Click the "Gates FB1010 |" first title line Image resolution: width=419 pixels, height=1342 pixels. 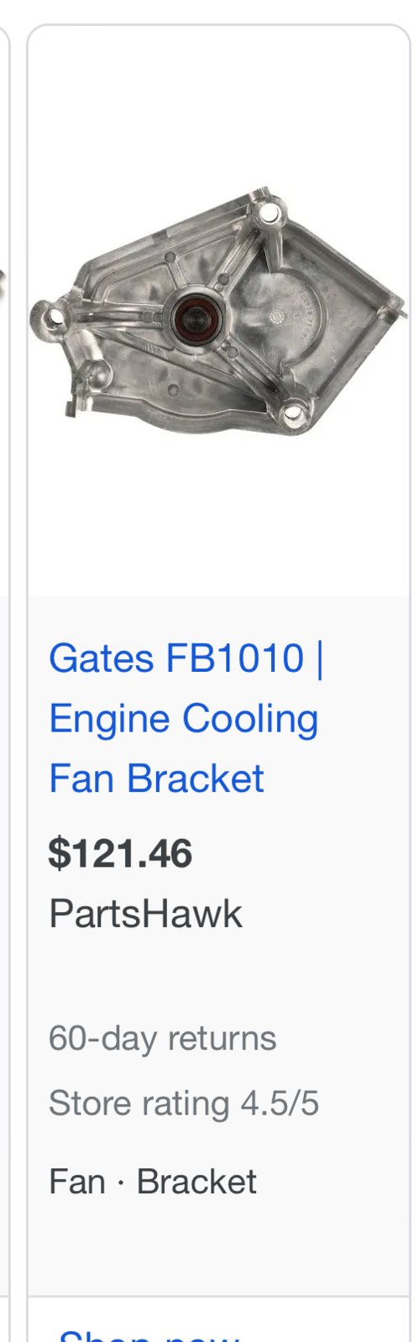(186, 658)
